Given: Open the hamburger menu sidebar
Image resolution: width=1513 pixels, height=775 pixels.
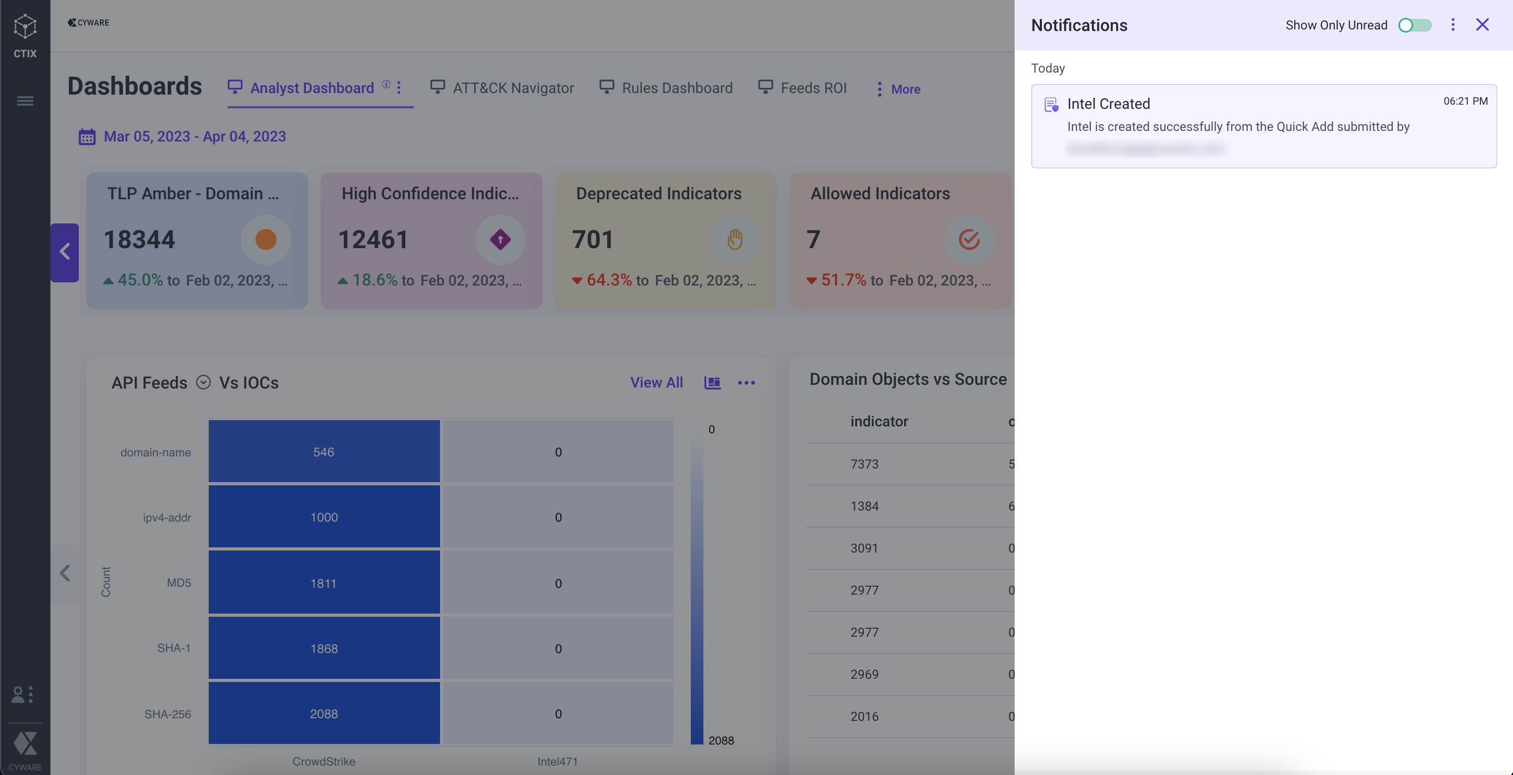Looking at the screenshot, I should [x=24, y=101].
